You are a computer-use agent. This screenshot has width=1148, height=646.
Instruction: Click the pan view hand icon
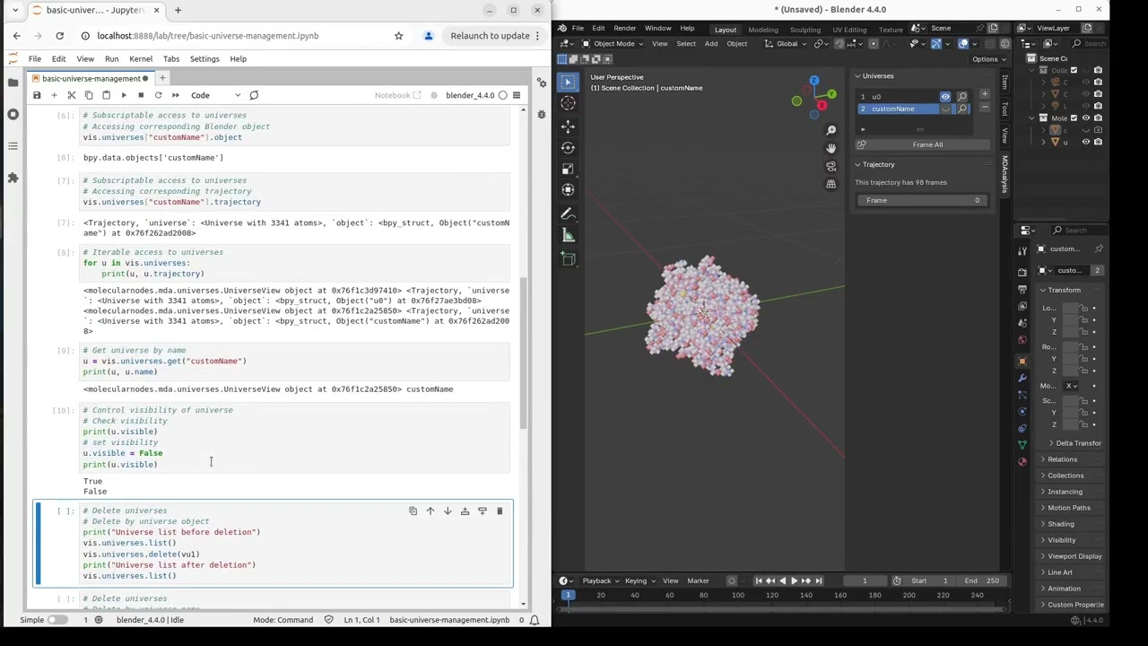[831, 148]
